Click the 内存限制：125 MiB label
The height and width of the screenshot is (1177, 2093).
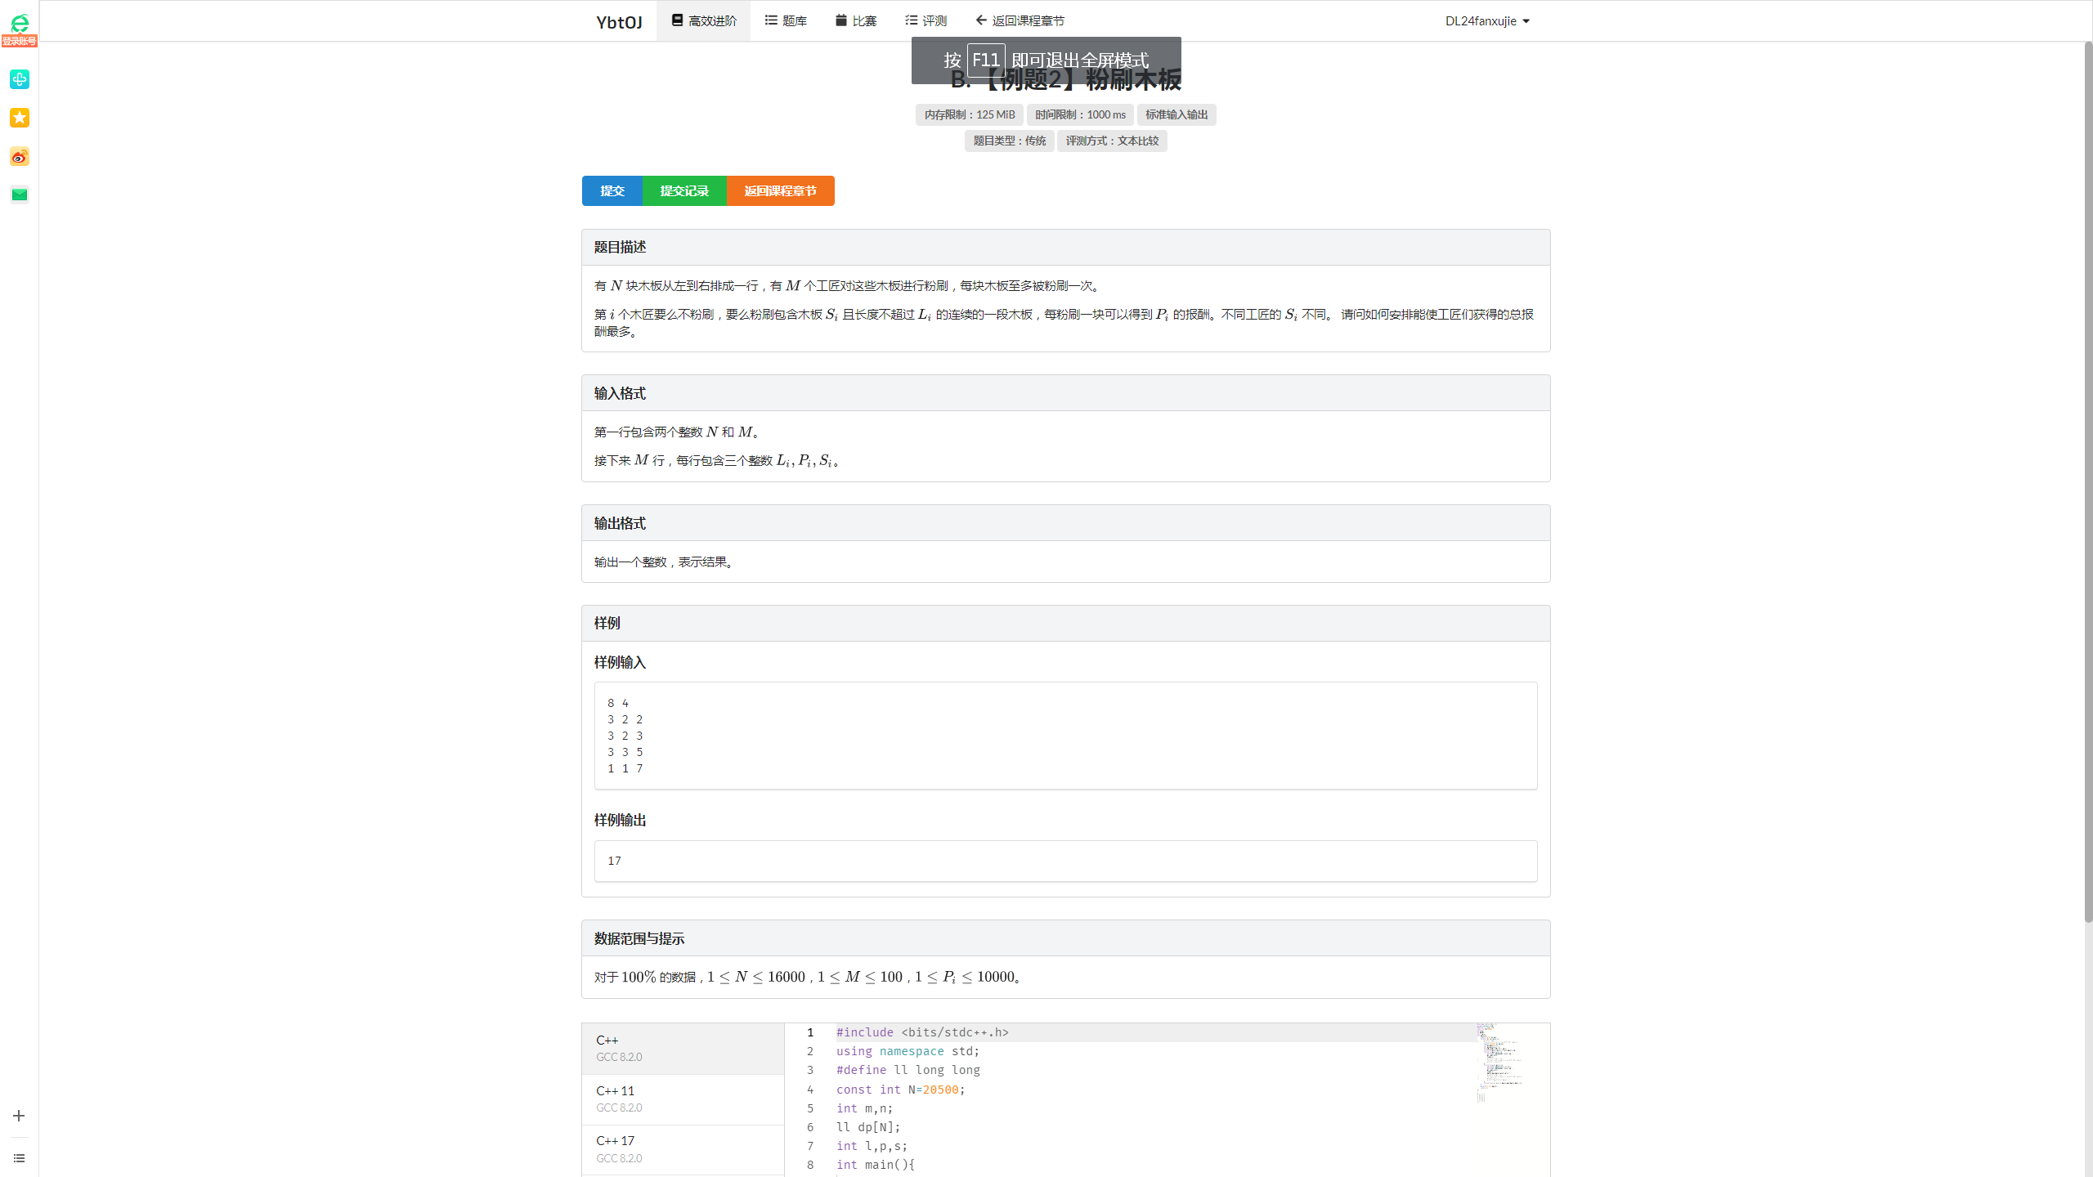point(969,114)
